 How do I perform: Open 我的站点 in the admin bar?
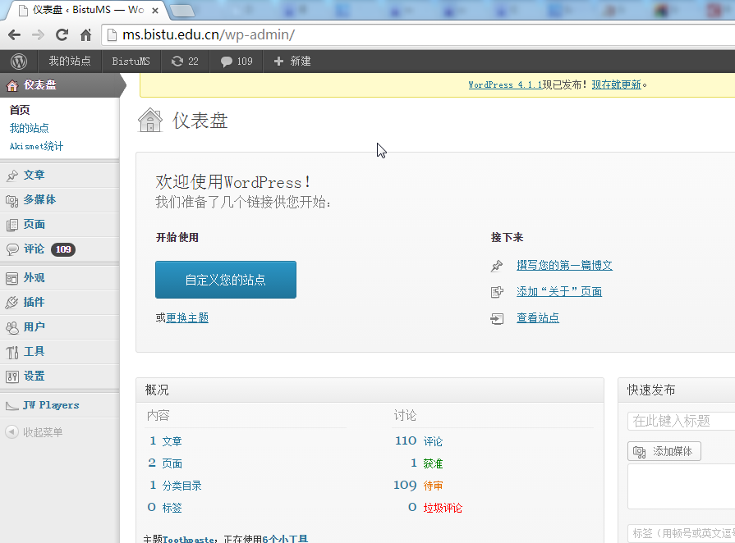click(70, 62)
